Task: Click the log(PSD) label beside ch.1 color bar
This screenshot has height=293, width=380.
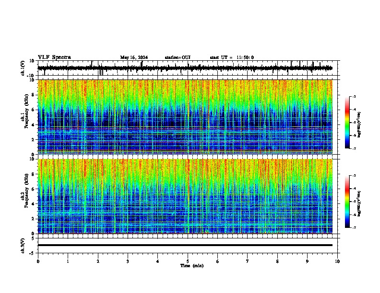Action: (359, 124)
